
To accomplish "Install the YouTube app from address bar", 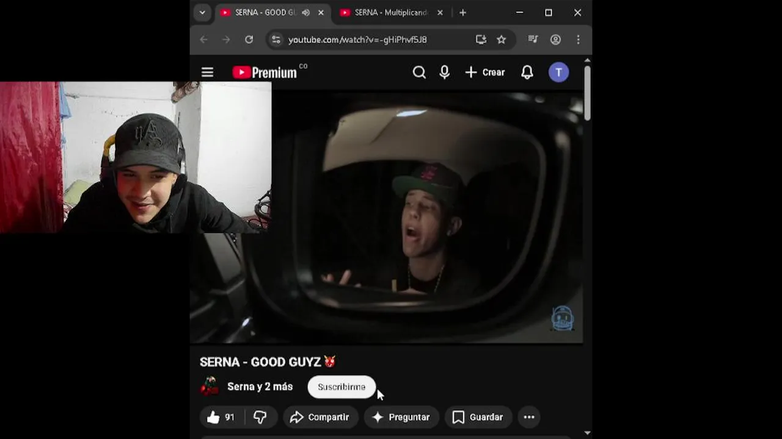I will [481, 40].
